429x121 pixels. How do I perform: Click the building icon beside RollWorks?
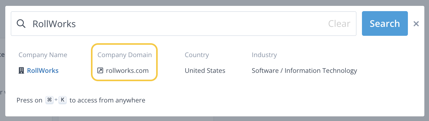tap(21, 71)
